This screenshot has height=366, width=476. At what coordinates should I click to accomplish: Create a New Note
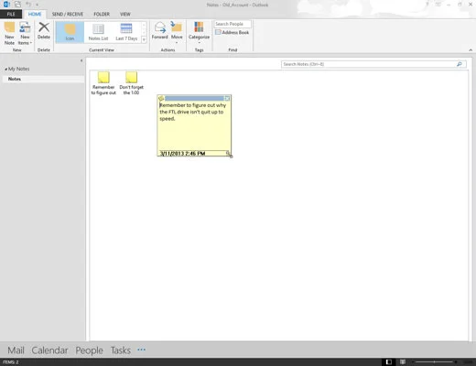[x=9, y=34]
